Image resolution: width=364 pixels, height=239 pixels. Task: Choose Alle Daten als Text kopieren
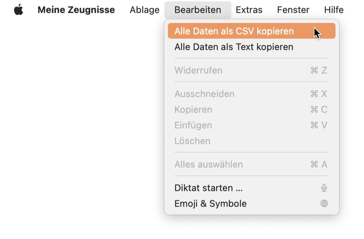252,47
